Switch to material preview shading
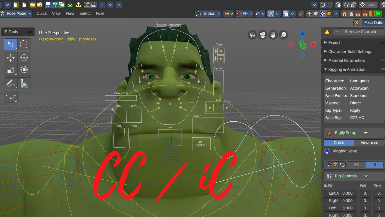 (323, 13)
